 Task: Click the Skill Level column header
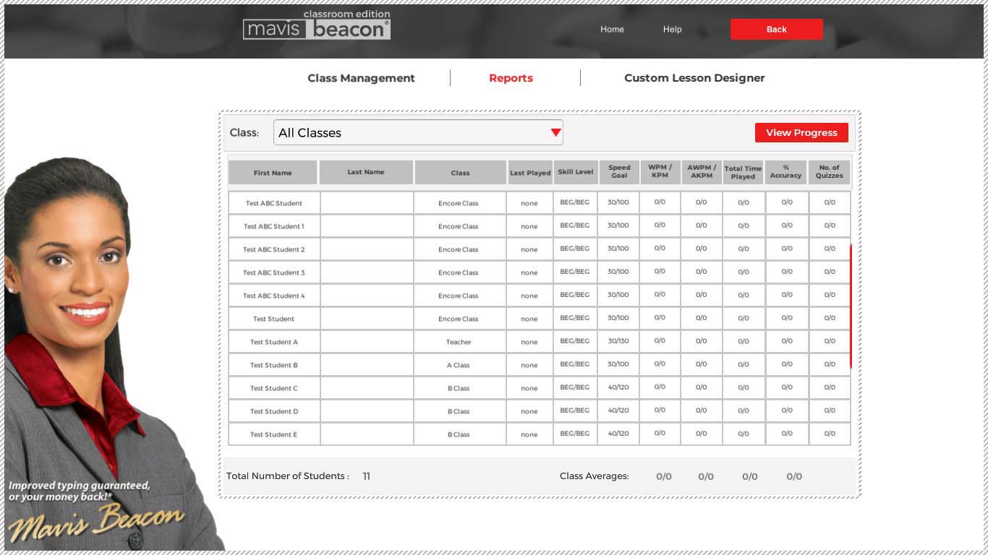[x=576, y=173]
